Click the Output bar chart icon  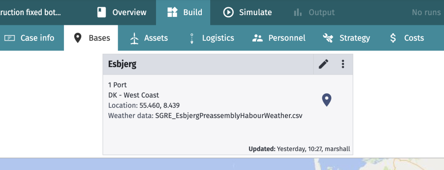coord(298,12)
